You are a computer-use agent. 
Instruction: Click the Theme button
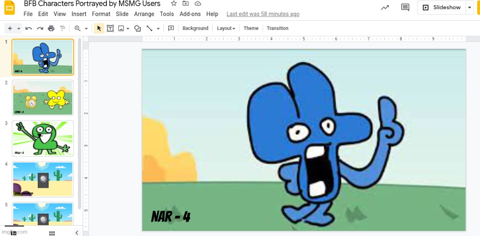pos(251,28)
